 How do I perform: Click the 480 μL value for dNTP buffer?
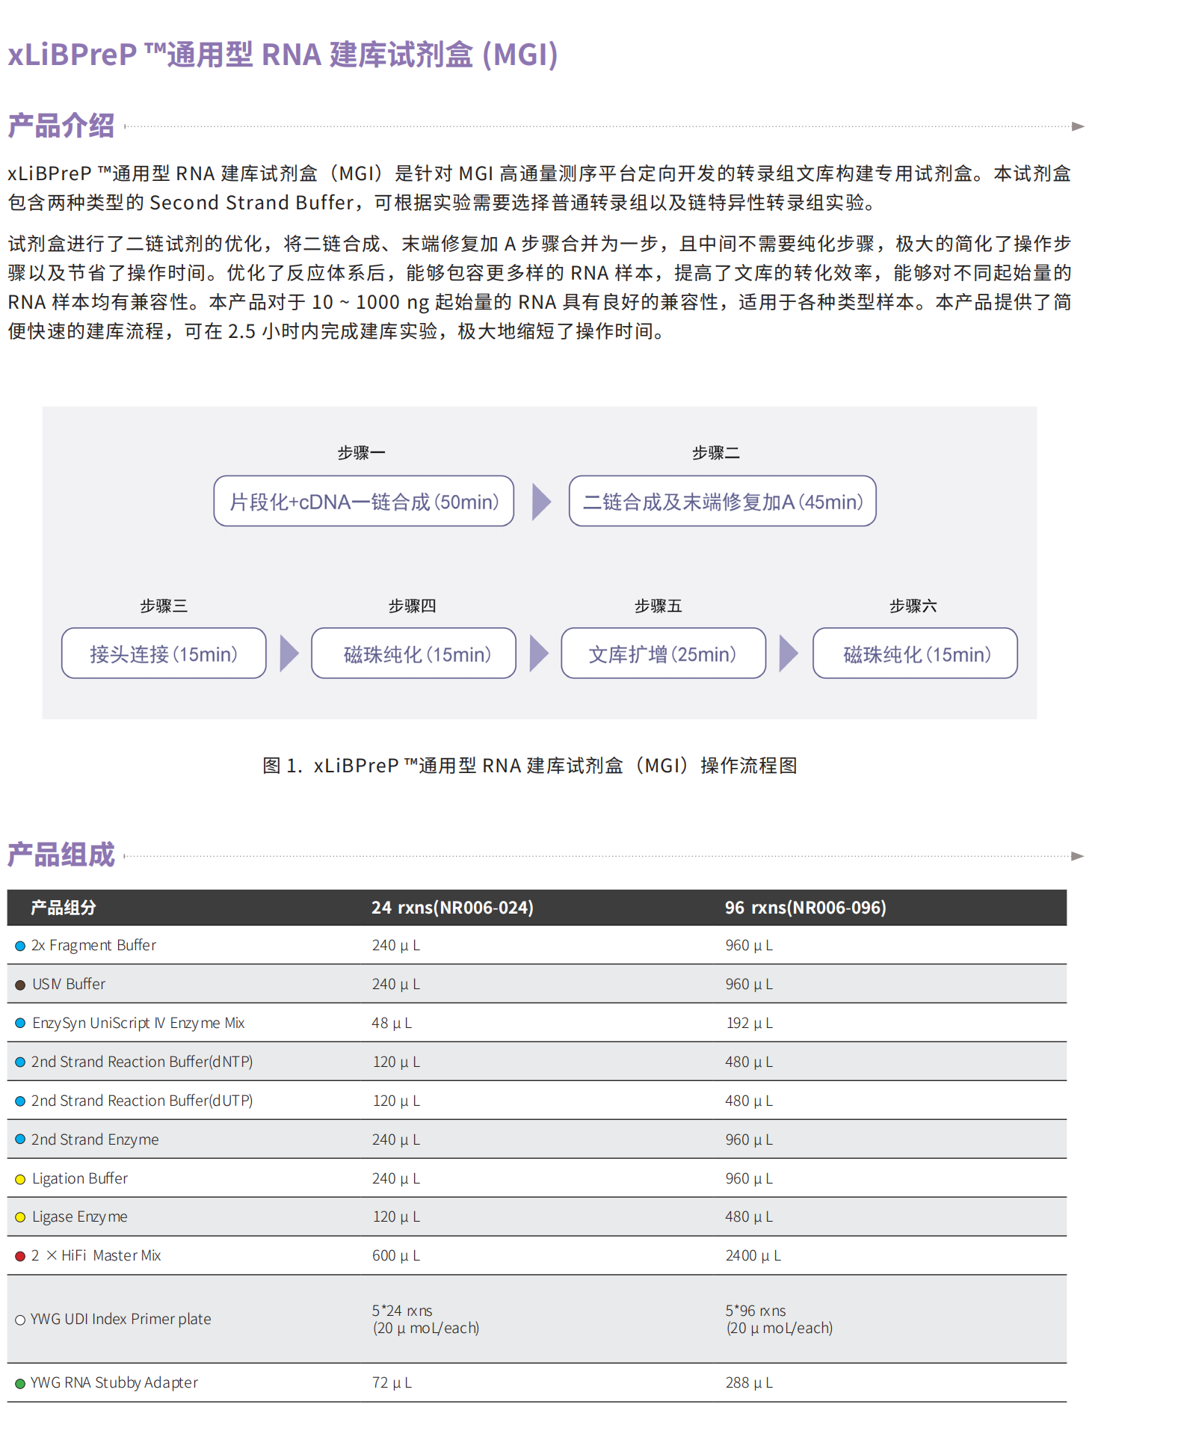click(749, 1062)
